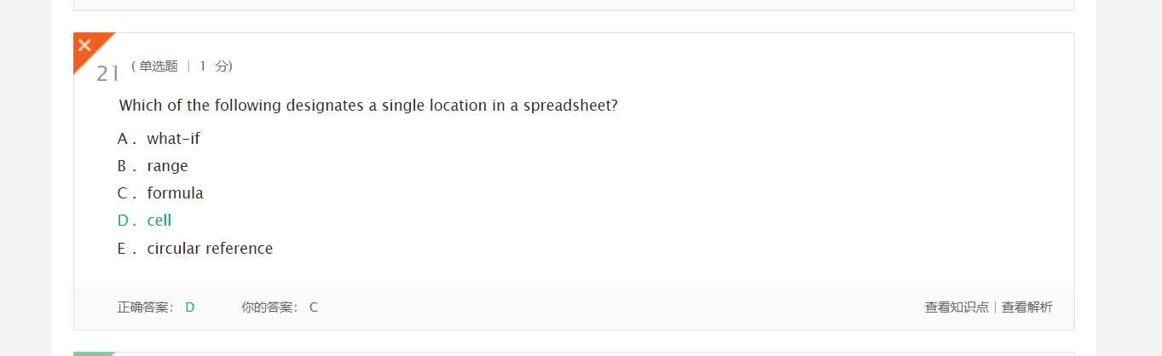Screen dimensions: 1162x356
Task: Click the user answer value C
Action: click(314, 307)
